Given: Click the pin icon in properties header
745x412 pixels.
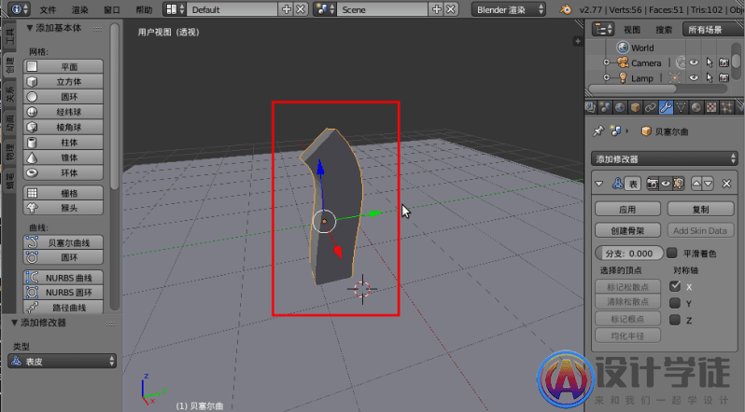Looking at the screenshot, I should pos(598,131).
